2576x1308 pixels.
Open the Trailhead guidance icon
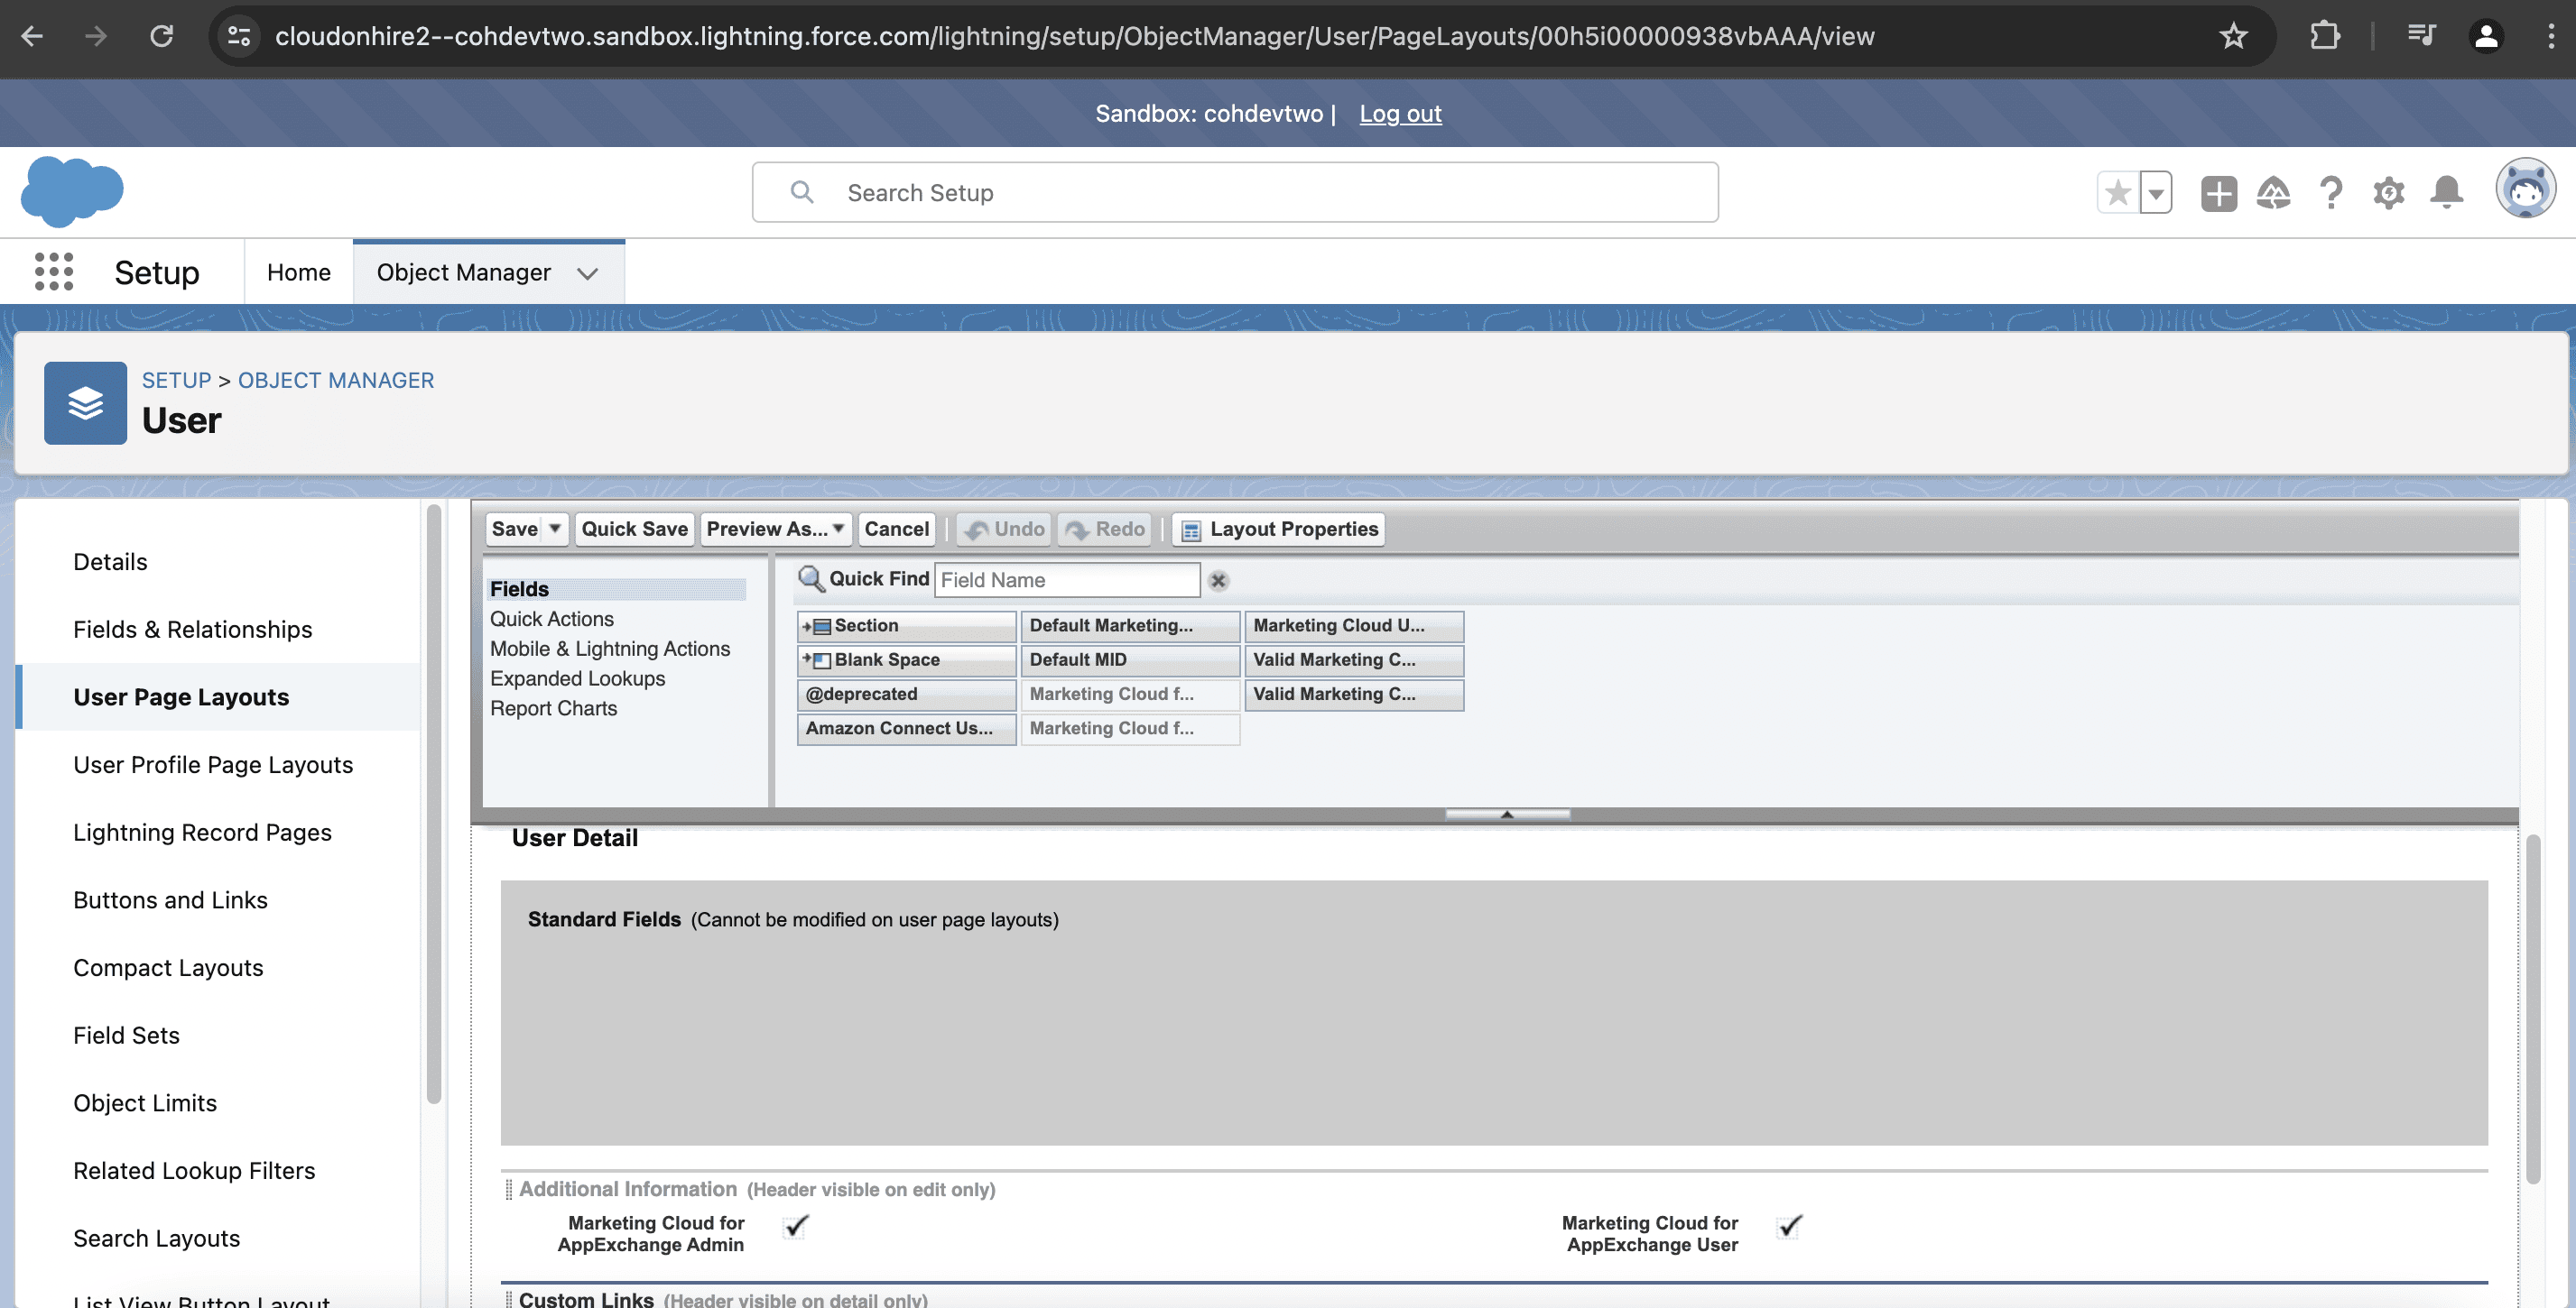click(2273, 193)
